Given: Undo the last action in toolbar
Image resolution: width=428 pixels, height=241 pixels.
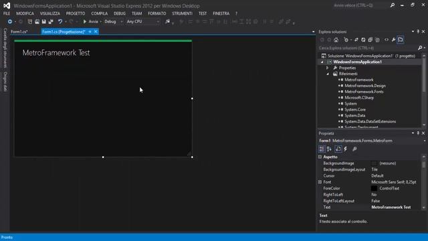Looking at the screenshot, I should coord(60,21).
